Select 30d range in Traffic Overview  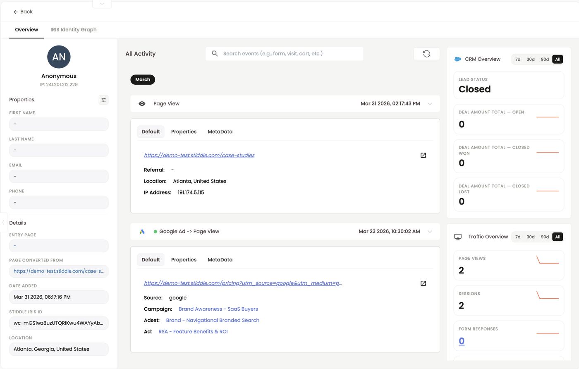531,237
